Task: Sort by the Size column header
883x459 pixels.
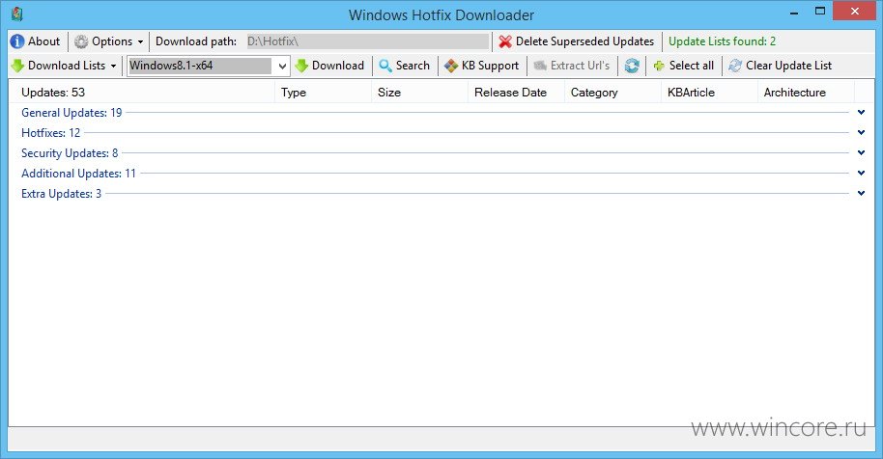Action: point(419,93)
